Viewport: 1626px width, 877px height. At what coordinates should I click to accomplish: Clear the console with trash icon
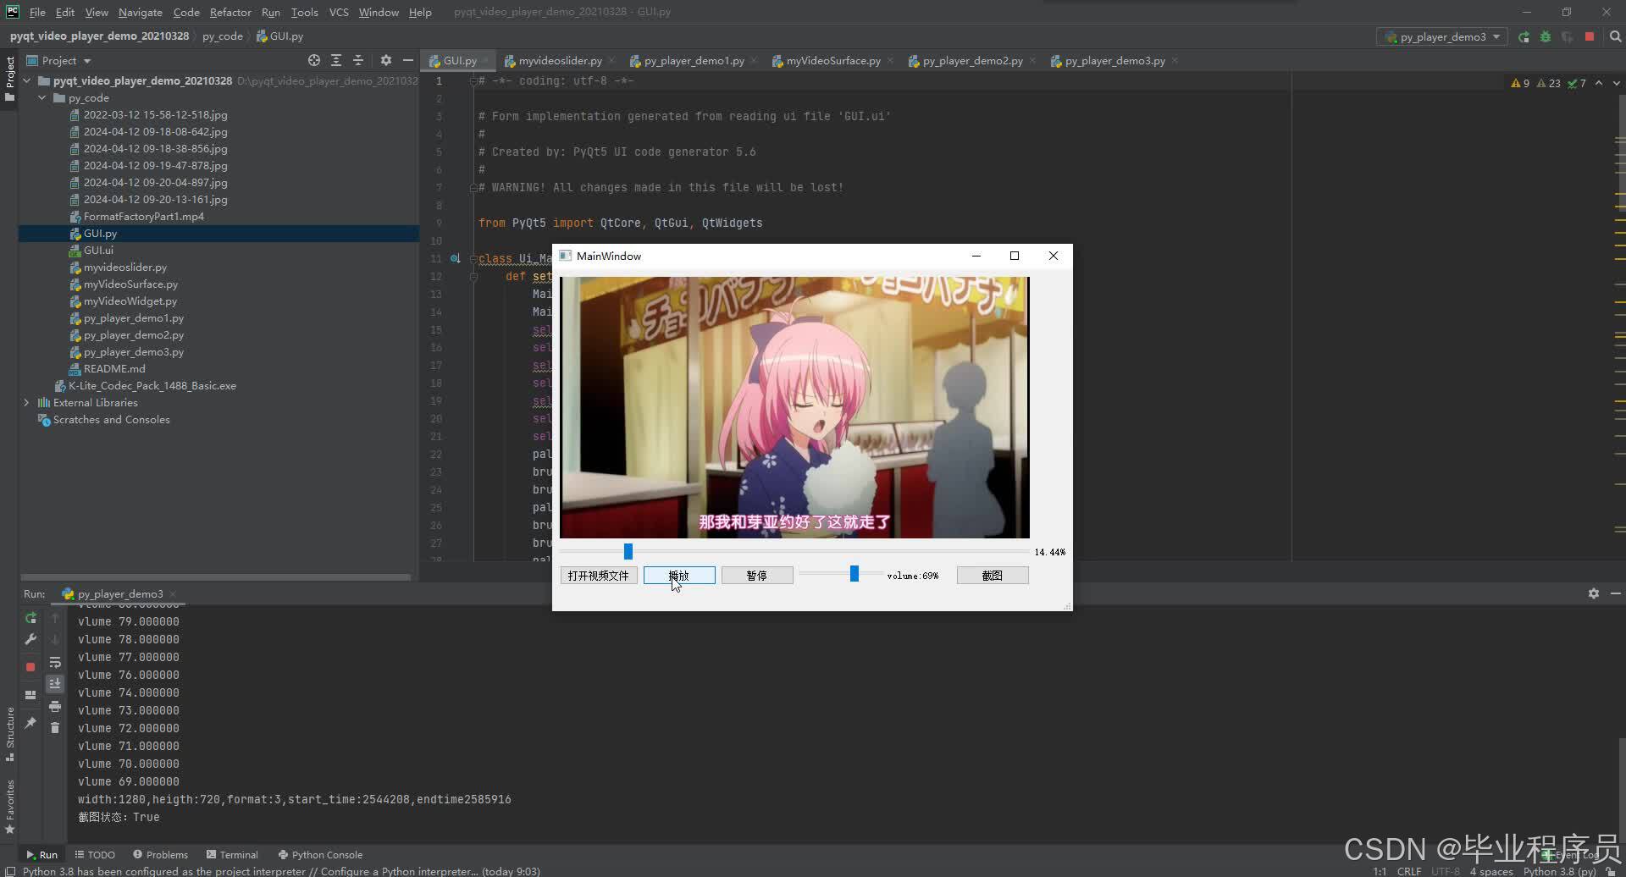[x=55, y=727]
